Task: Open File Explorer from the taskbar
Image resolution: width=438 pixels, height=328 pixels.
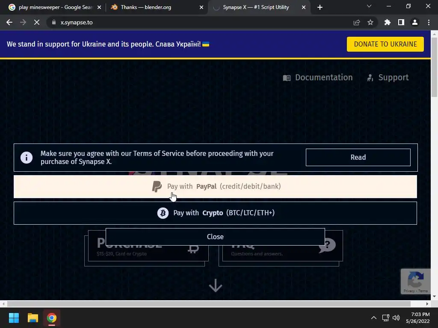Action: pyautogui.click(x=33, y=318)
